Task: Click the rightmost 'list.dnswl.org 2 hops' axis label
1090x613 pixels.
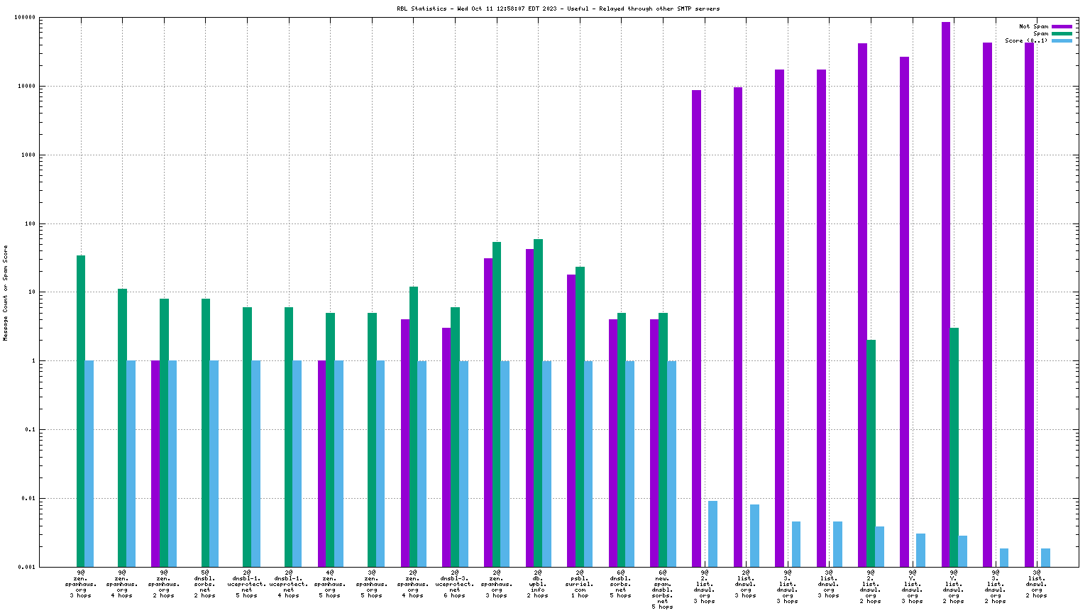Action: pos(1037,583)
